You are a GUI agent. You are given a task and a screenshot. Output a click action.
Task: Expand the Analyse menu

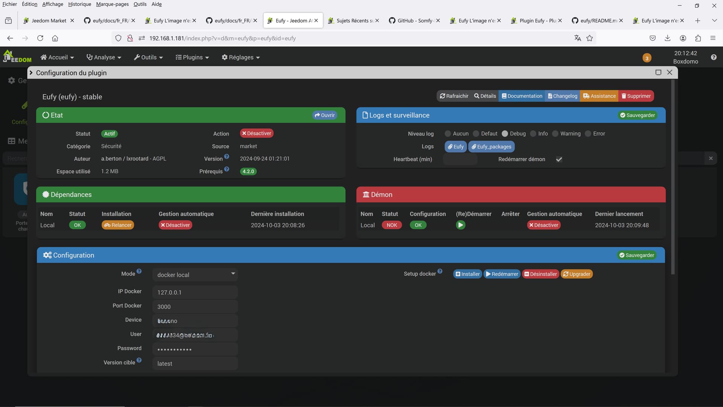(104, 57)
